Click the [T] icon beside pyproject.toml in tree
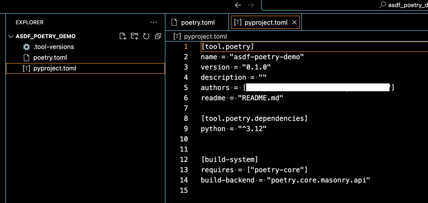Screen dimensions: 428x203 coord(26,68)
